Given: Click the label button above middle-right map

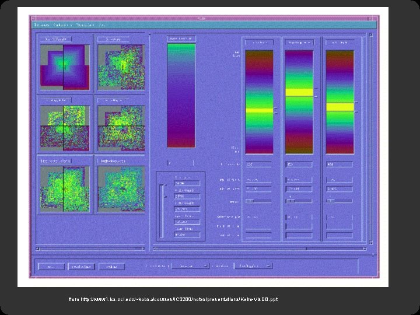Looking at the screenshot, I should [x=113, y=100].
